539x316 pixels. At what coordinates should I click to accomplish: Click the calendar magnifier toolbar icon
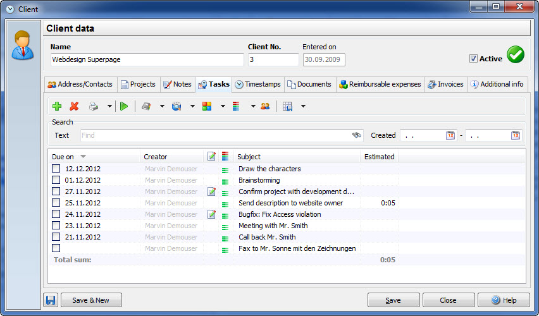[x=177, y=106]
